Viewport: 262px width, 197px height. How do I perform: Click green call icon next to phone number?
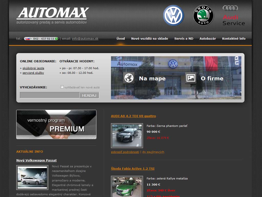(x=57, y=39)
